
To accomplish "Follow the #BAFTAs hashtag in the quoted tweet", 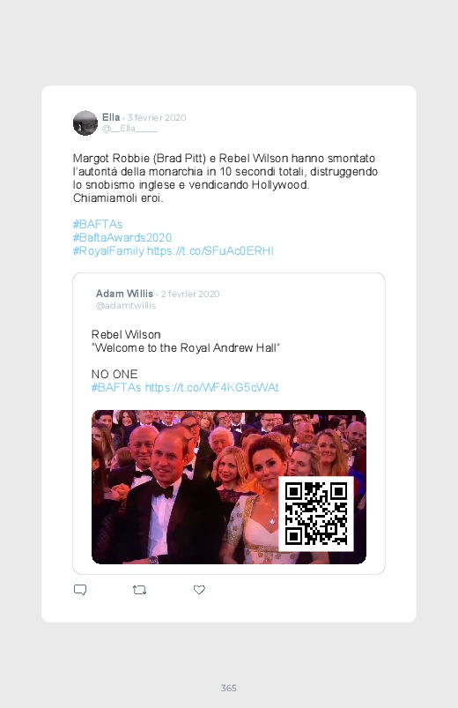I will pos(116,387).
